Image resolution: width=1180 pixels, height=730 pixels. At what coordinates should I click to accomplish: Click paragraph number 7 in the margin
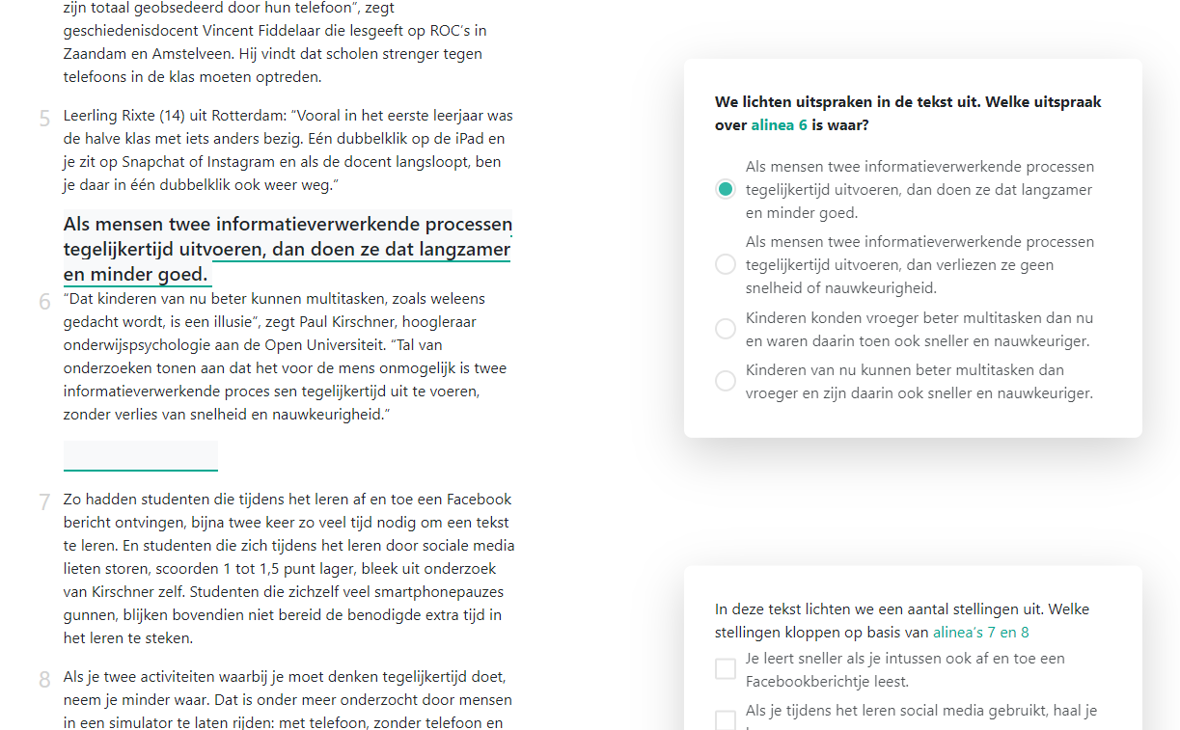tap(43, 501)
